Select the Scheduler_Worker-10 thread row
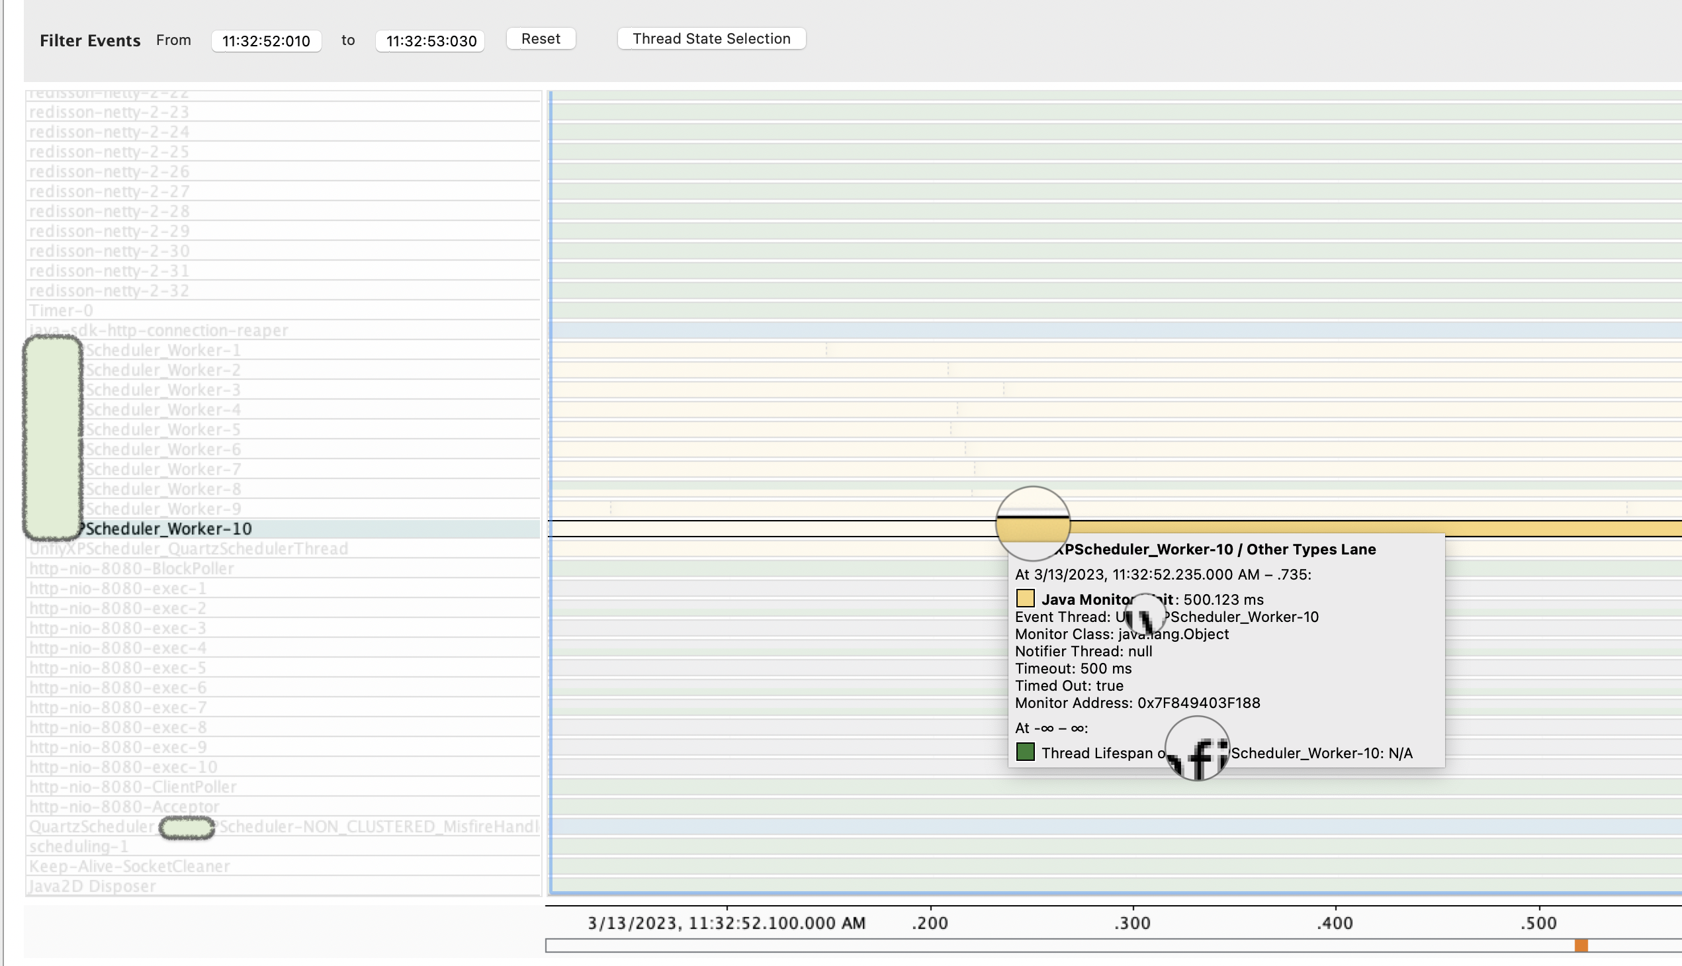 169,529
